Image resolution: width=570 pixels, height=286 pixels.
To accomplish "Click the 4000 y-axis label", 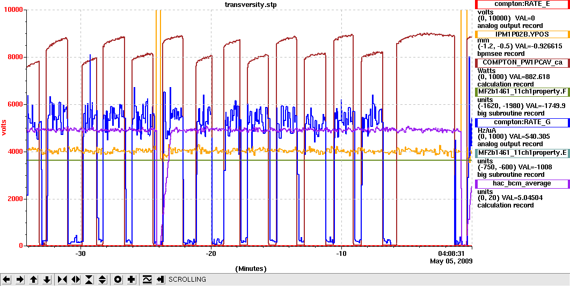I will (16, 152).
